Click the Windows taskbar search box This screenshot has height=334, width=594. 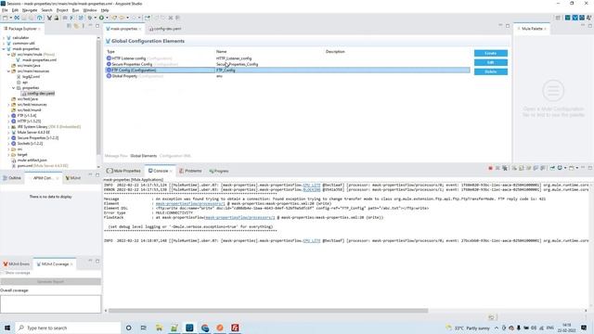(x=68, y=328)
